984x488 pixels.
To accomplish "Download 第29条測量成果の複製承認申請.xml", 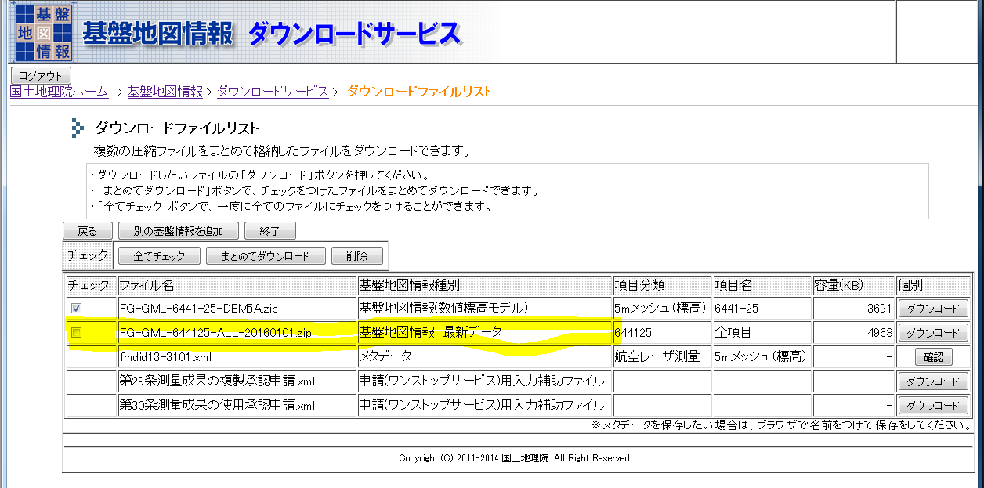I will tap(932, 381).
